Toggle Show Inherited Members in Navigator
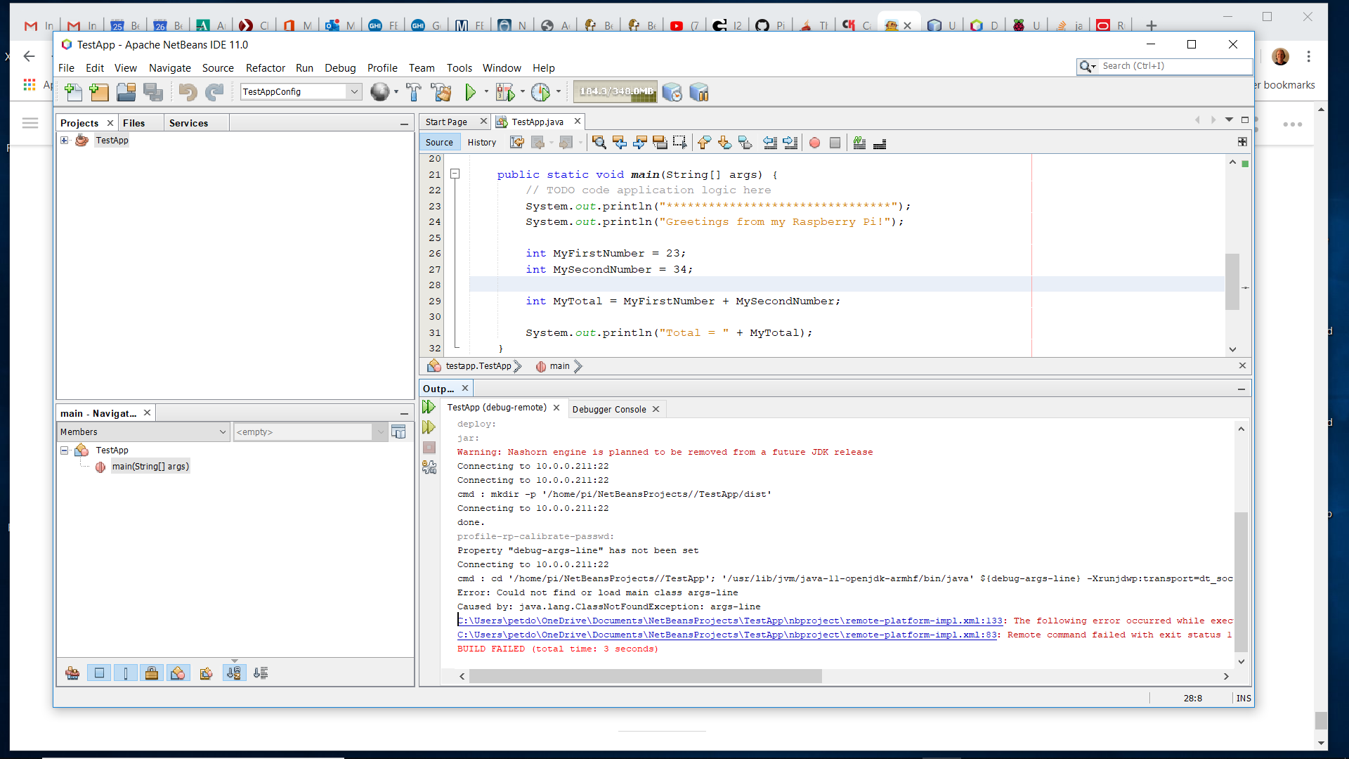The image size is (1349, 759). point(72,673)
